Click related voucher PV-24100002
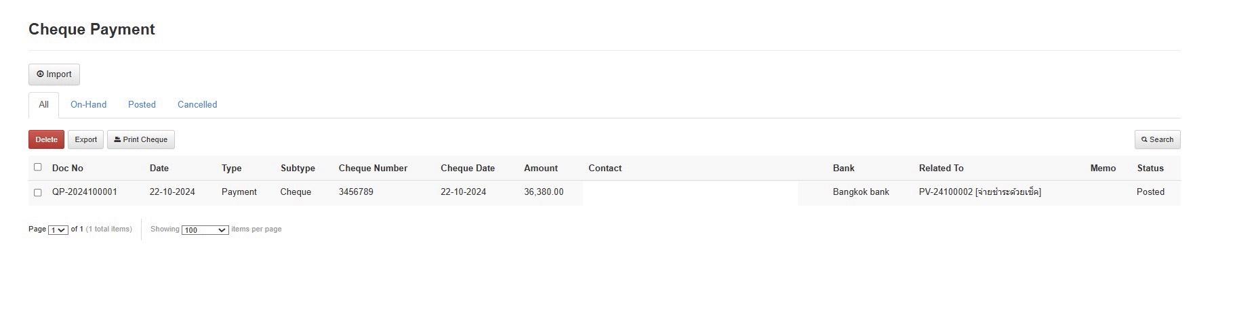Image resolution: width=1235 pixels, height=312 pixels. (946, 192)
